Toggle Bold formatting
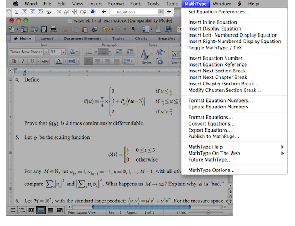295x226 pixels. [14, 61]
